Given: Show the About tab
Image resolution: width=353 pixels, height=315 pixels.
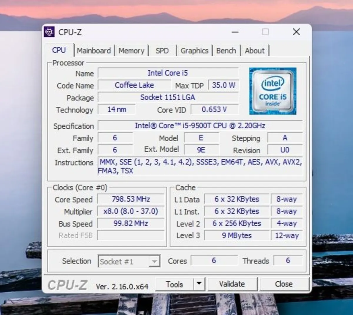Looking at the screenshot, I should click(255, 50).
